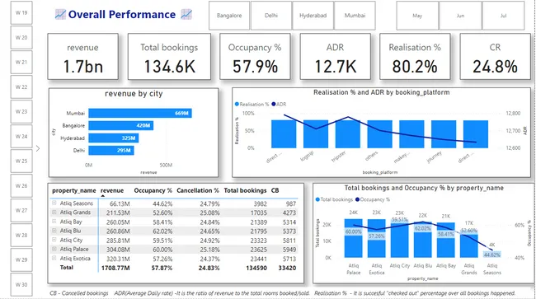Select week W 26 slicer
536x299 pixels.
click(x=21, y=185)
